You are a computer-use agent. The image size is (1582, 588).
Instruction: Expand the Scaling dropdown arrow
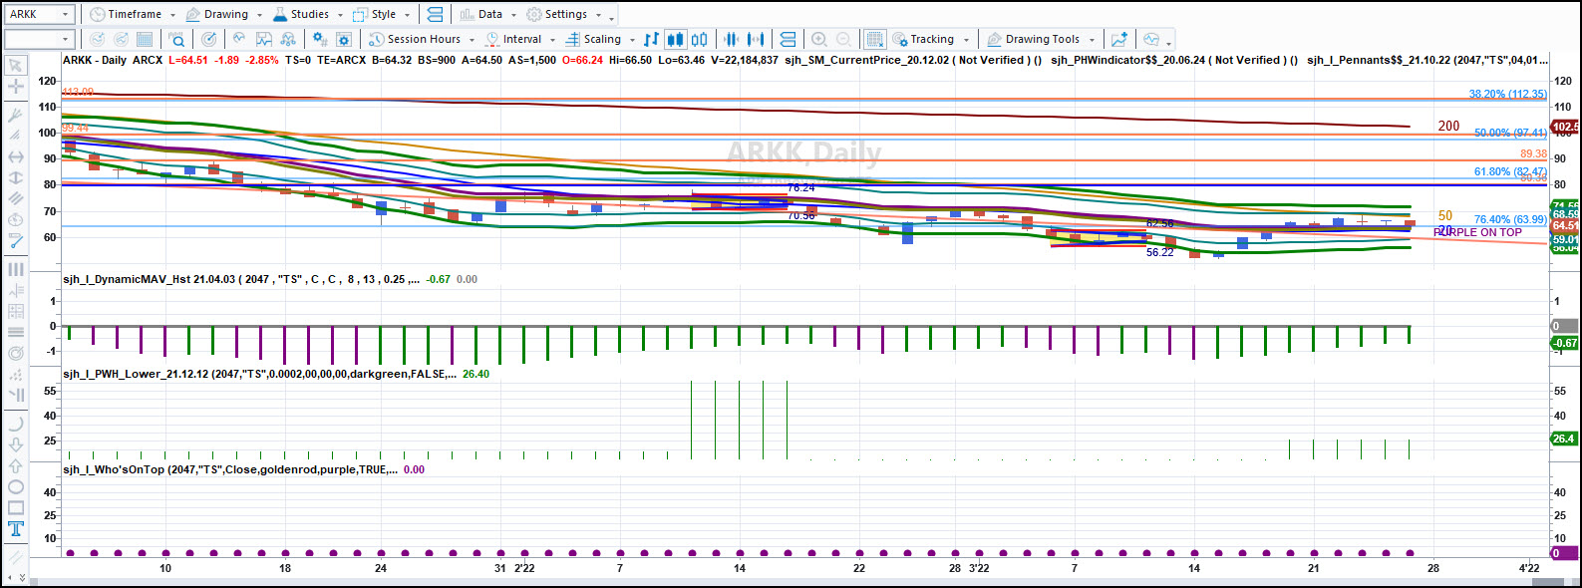[632, 41]
